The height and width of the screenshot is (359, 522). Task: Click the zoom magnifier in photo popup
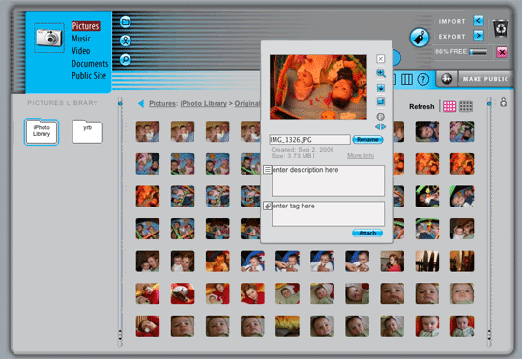[x=381, y=73]
